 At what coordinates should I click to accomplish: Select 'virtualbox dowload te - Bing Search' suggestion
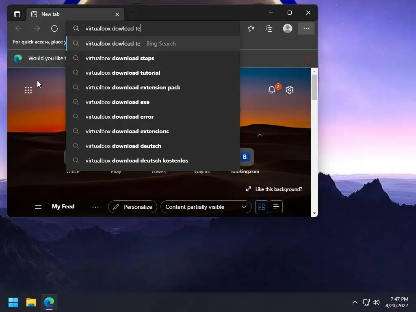153,43
